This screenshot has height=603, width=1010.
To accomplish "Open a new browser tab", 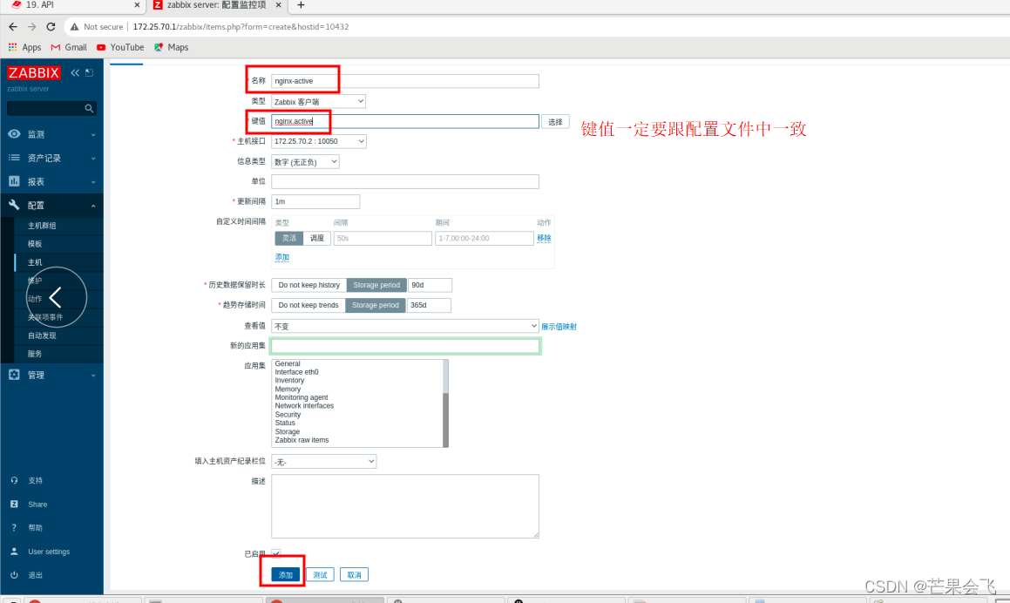I will click(x=301, y=5).
